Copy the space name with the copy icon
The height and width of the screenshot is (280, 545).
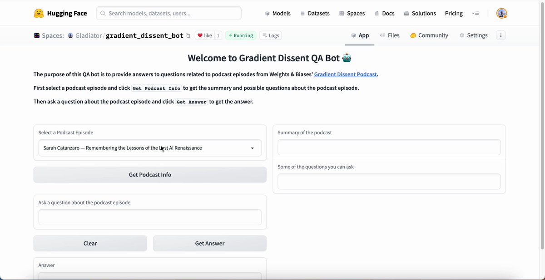pyautogui.click(x=188, y=35)
